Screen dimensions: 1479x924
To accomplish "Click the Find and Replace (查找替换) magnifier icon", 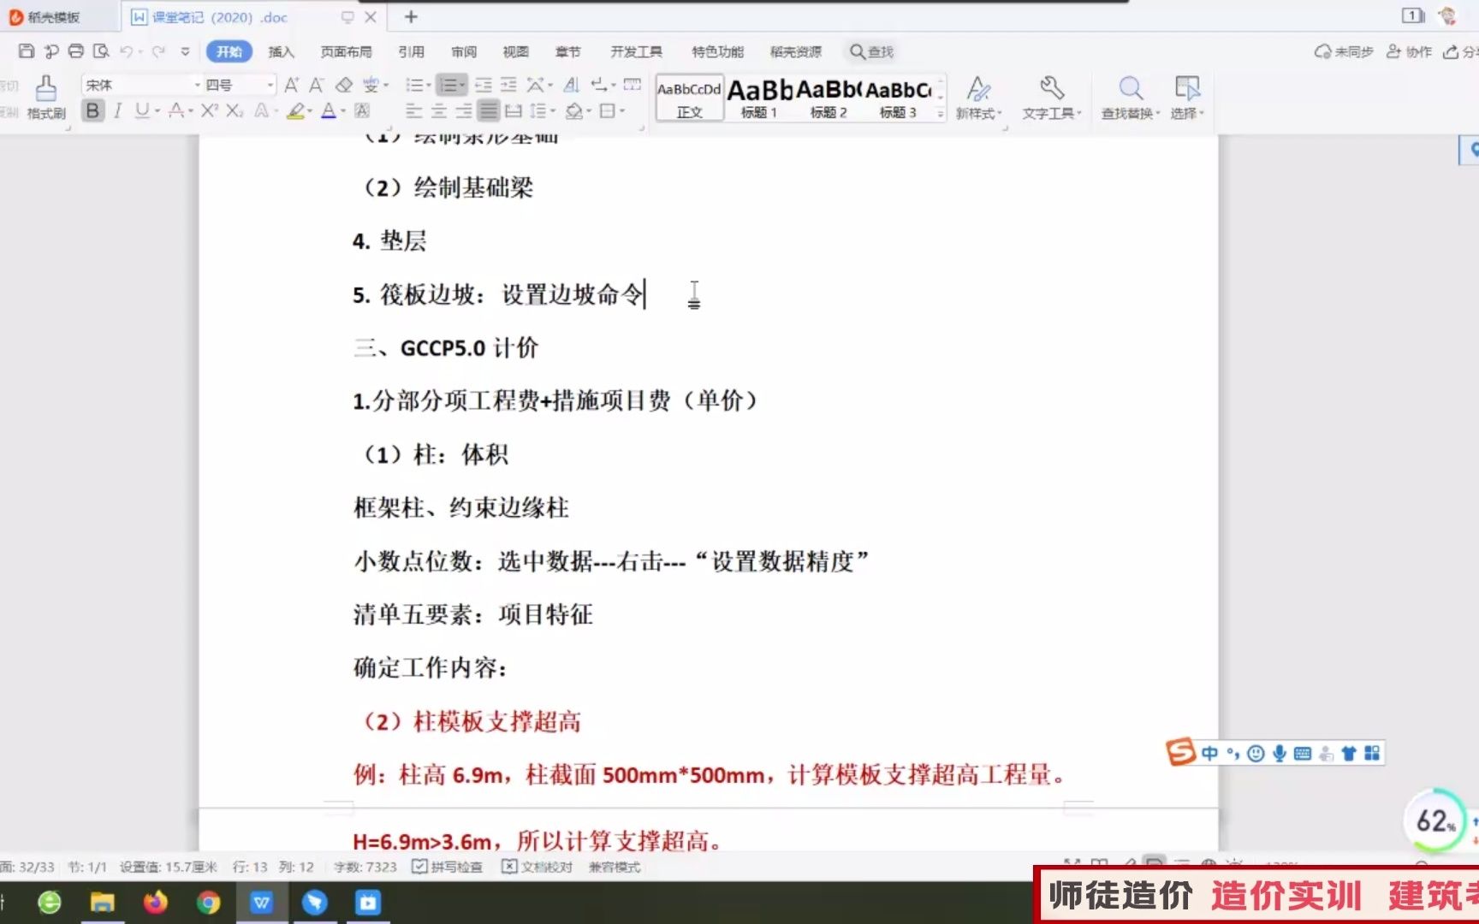I will click(x=1130, y=88).
